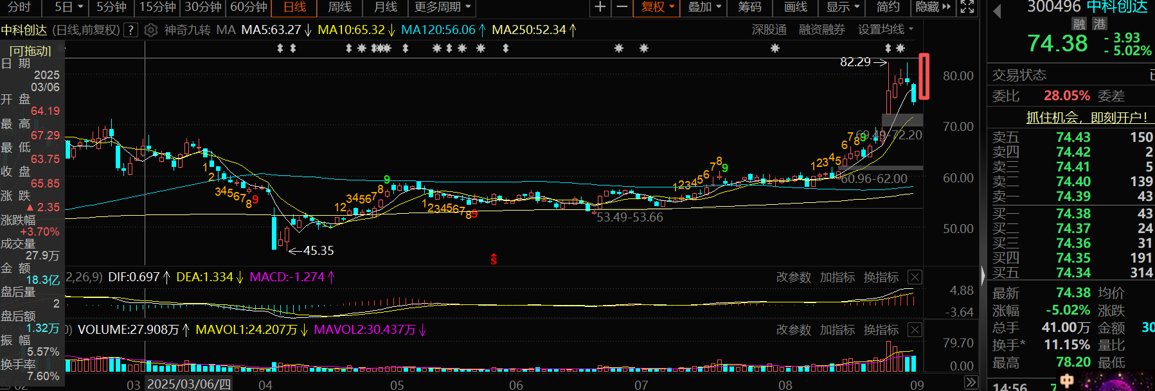
Task: Open the 5日 period dropdown
Action: point(69,7)
